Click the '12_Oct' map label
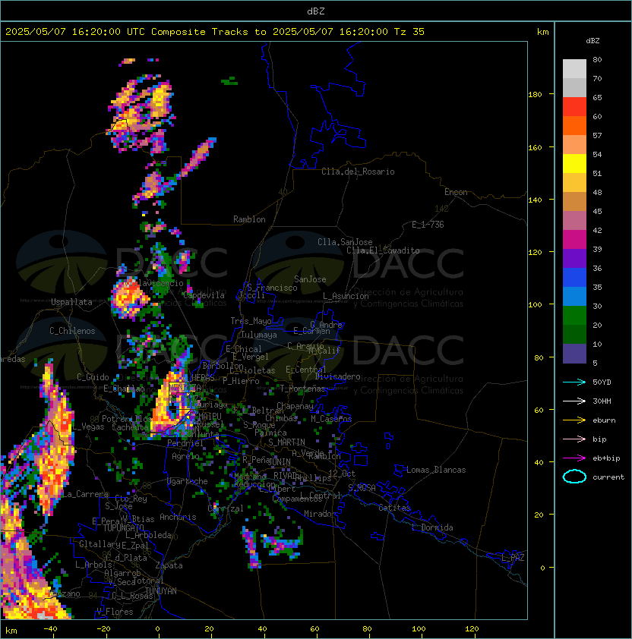632x639 pixels. point(342,474)
